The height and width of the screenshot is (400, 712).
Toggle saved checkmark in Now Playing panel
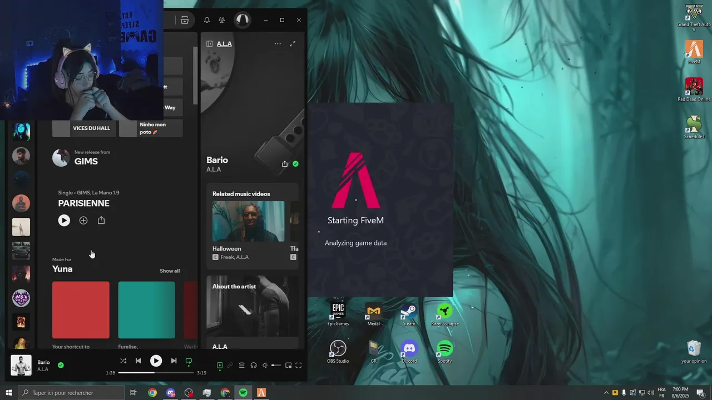tap(295, 164)
